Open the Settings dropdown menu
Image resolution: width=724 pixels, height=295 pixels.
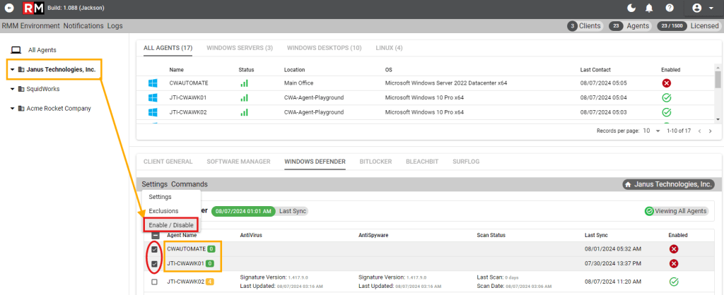(155, 184)
